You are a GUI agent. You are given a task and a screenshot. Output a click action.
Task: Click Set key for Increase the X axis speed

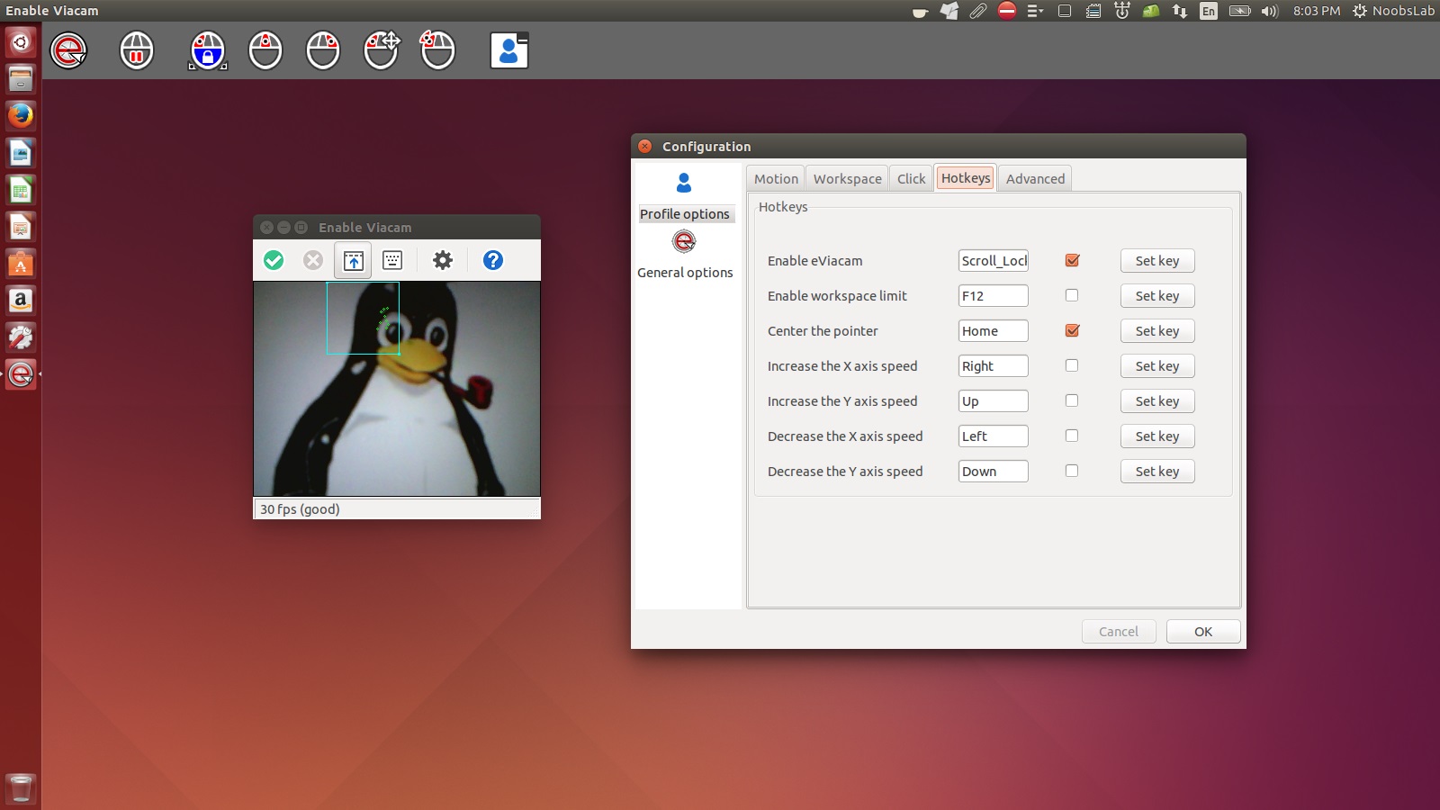[x=1157, y=366]
